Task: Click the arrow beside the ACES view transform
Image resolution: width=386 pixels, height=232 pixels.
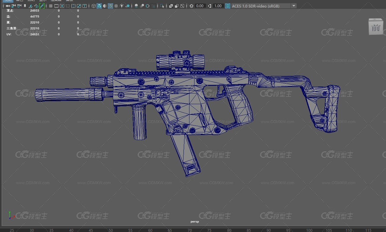Action: [x=294, y=6]
